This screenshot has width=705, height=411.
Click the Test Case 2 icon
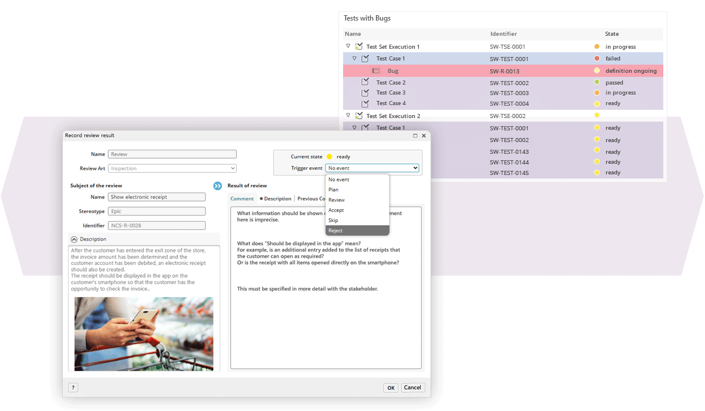pos(365,83)
